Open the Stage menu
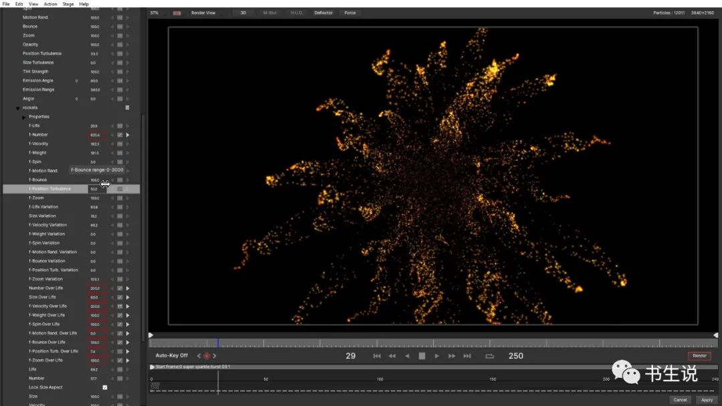Image resolution: width=722 pixels, height=406 pixels. (x=68, y=3)
